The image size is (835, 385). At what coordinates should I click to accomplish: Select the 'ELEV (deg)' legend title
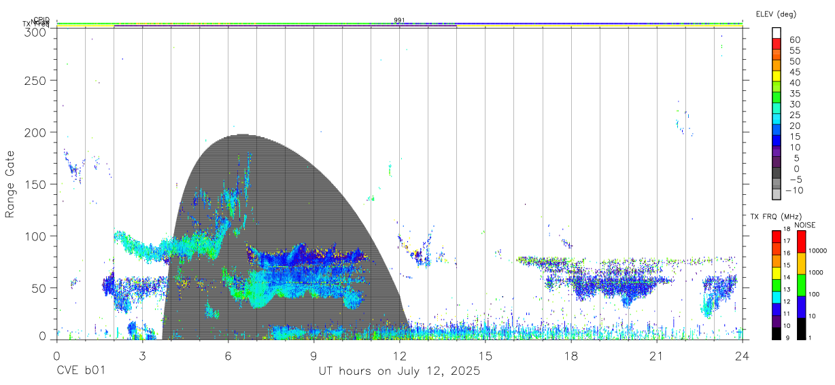pos(776,14)
